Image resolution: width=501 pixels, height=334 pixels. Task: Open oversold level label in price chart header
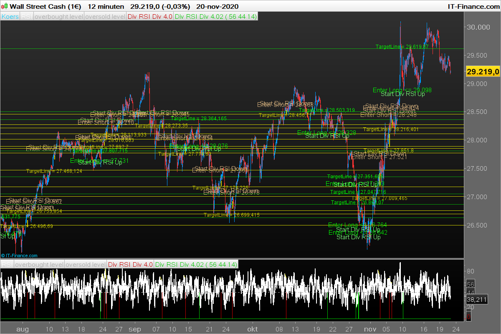[105, 17]
